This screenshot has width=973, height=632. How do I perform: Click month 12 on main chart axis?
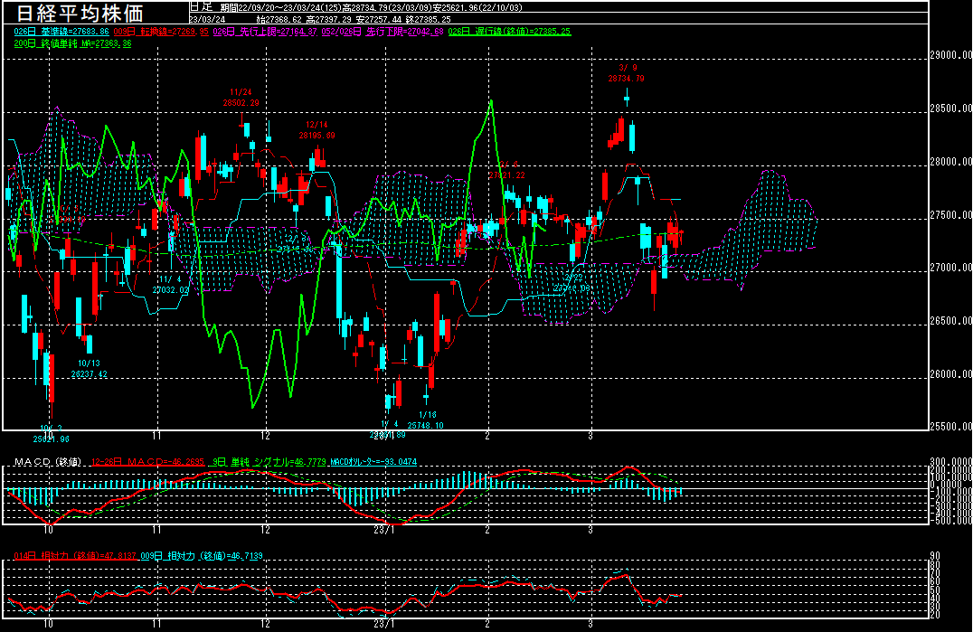tap(265, 436)
